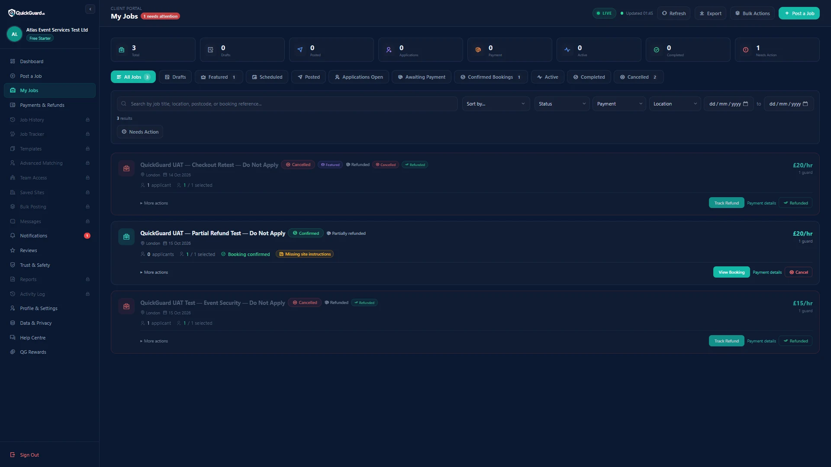Viewport: 831px width, 467px height.
Task: Click the Refresh button
Action: [x=673, y=13]
